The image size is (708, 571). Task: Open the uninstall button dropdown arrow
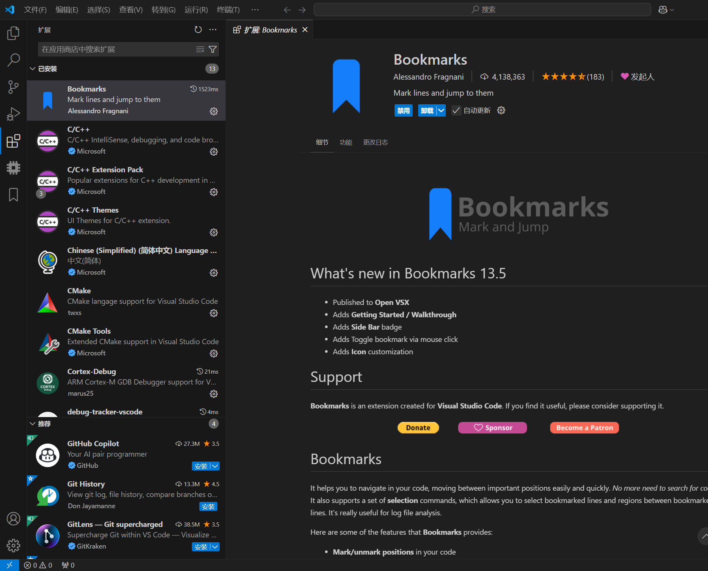click(x=441, y=111)
